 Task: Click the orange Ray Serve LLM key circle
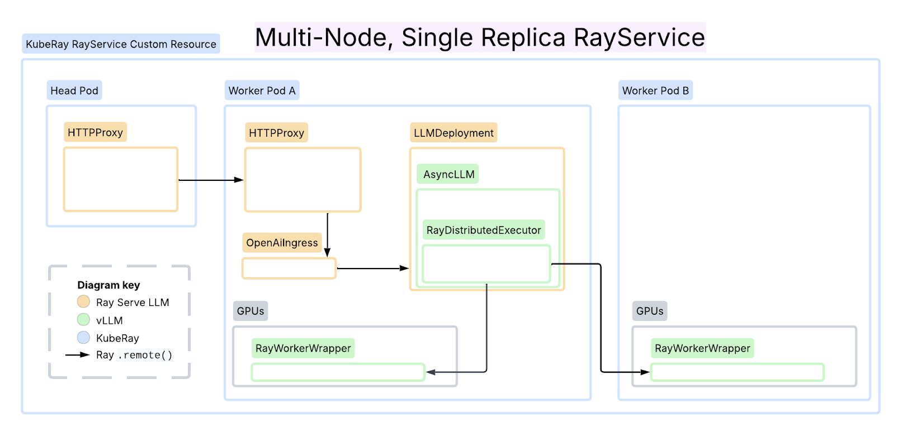[83, 301]
